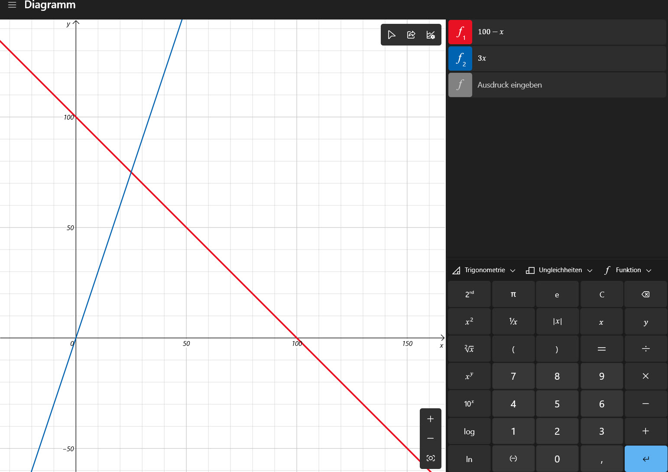
Task: Hide the red f1 function line
Action: point(460,32)
